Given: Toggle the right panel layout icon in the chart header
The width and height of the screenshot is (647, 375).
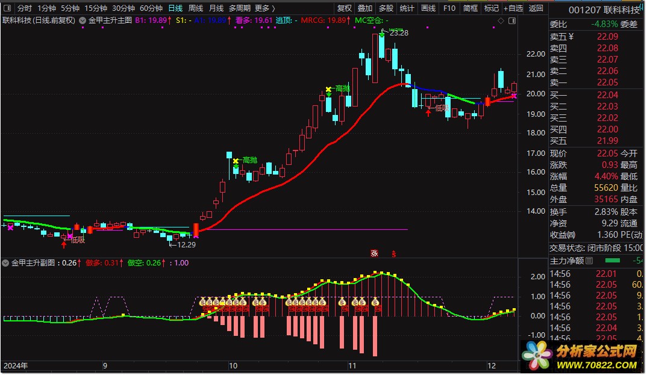Looking at the screenshot, I should point(512,20).
